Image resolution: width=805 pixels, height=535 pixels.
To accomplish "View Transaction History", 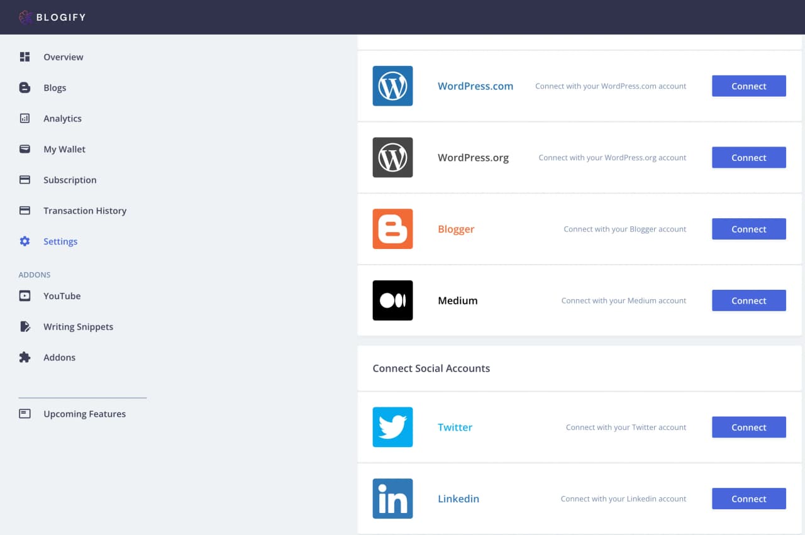I will (x=85, y=211).
